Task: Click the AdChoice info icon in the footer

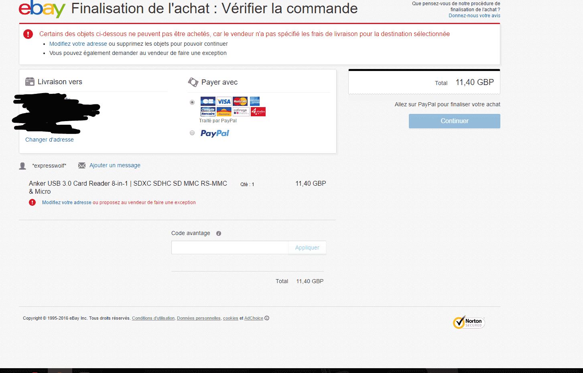Action: [x=267, y=318]
